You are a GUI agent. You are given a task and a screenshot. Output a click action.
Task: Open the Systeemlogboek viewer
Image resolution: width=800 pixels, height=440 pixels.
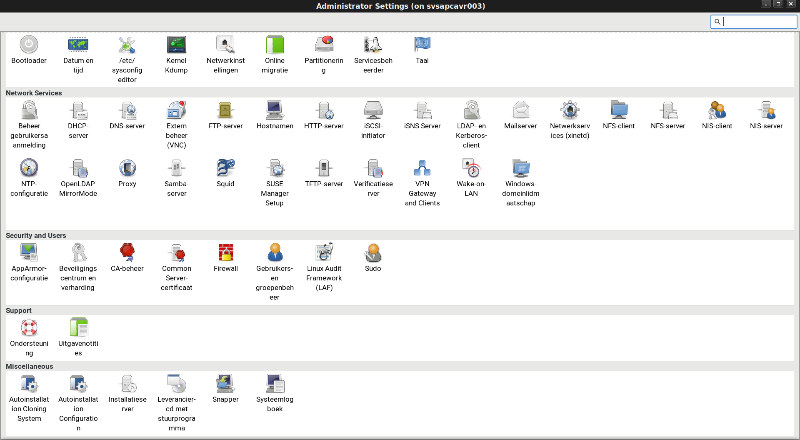coord(275,383)
